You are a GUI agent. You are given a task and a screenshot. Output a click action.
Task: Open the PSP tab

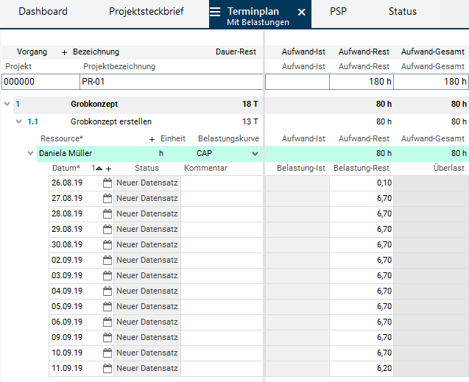(338, 11)
